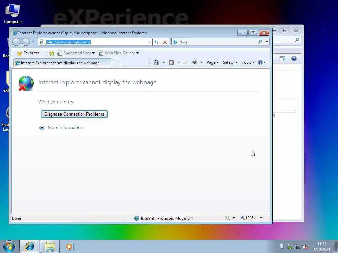Click the Action Center flag tray icon

coord(282,247)
